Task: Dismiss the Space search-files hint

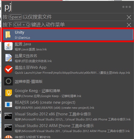Action: tap(129, 17)
